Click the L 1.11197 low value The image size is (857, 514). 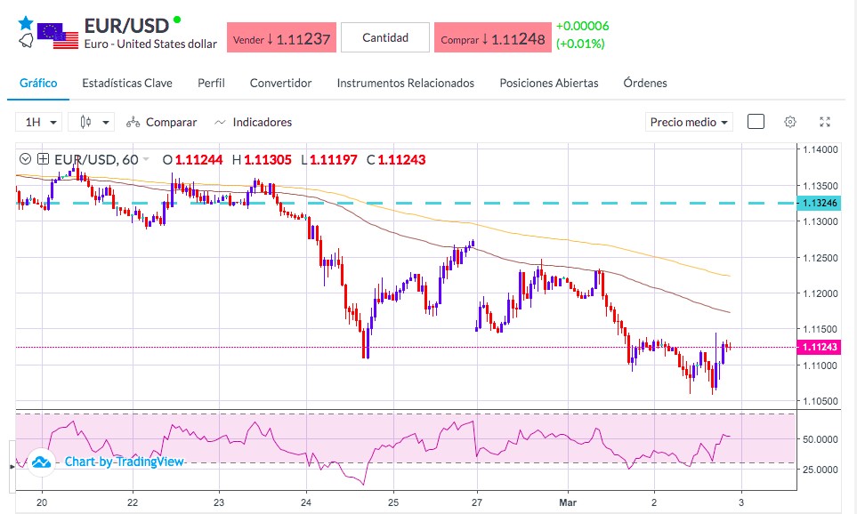coord(329,159)
